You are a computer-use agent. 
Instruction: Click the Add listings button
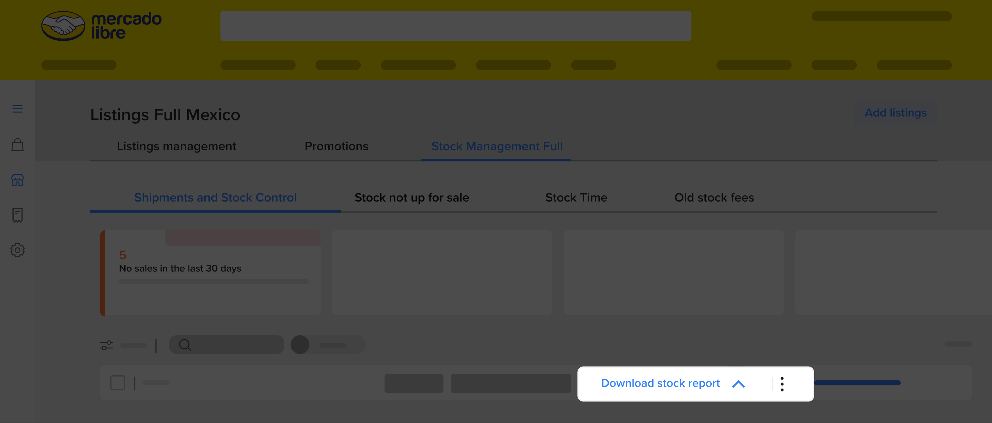pyautogui.click(x=895, y=113)
